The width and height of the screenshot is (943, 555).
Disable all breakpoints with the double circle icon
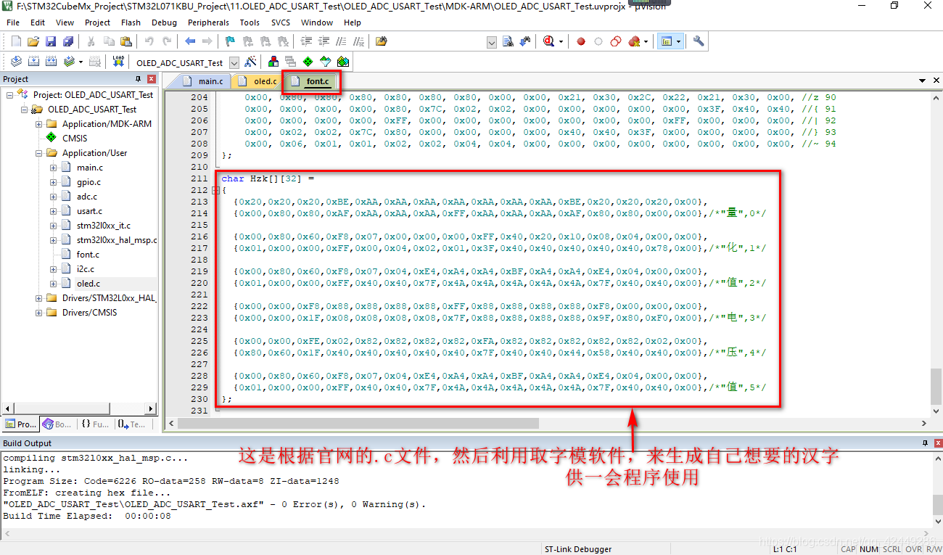point(616,41)
